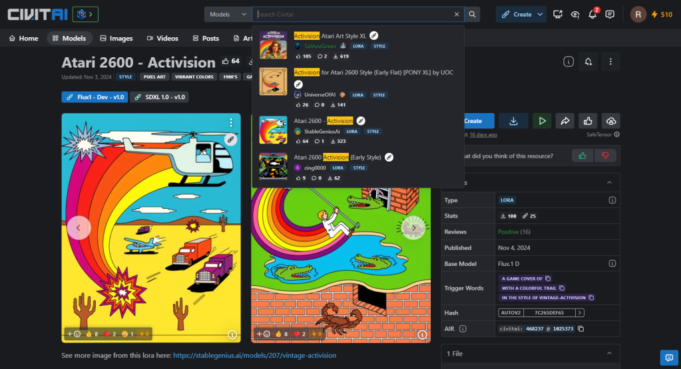This screenshot has width=681, height=369.
Task: Open the chat messages icon in header
Action: (x=610, y=14)
